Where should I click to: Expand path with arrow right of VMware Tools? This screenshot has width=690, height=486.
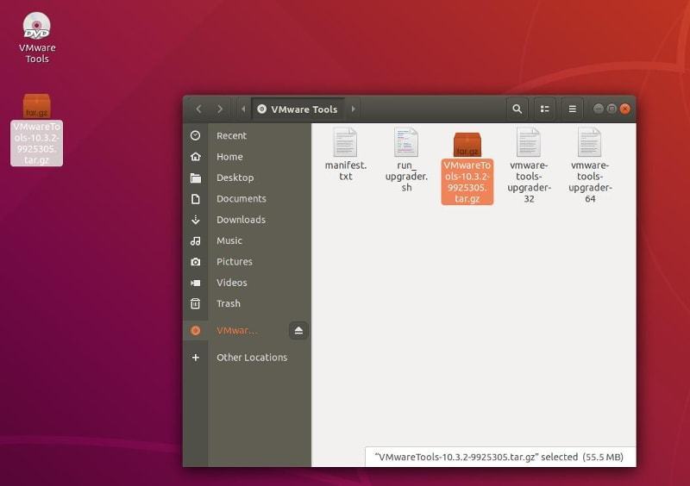click(x=353, y=109)
